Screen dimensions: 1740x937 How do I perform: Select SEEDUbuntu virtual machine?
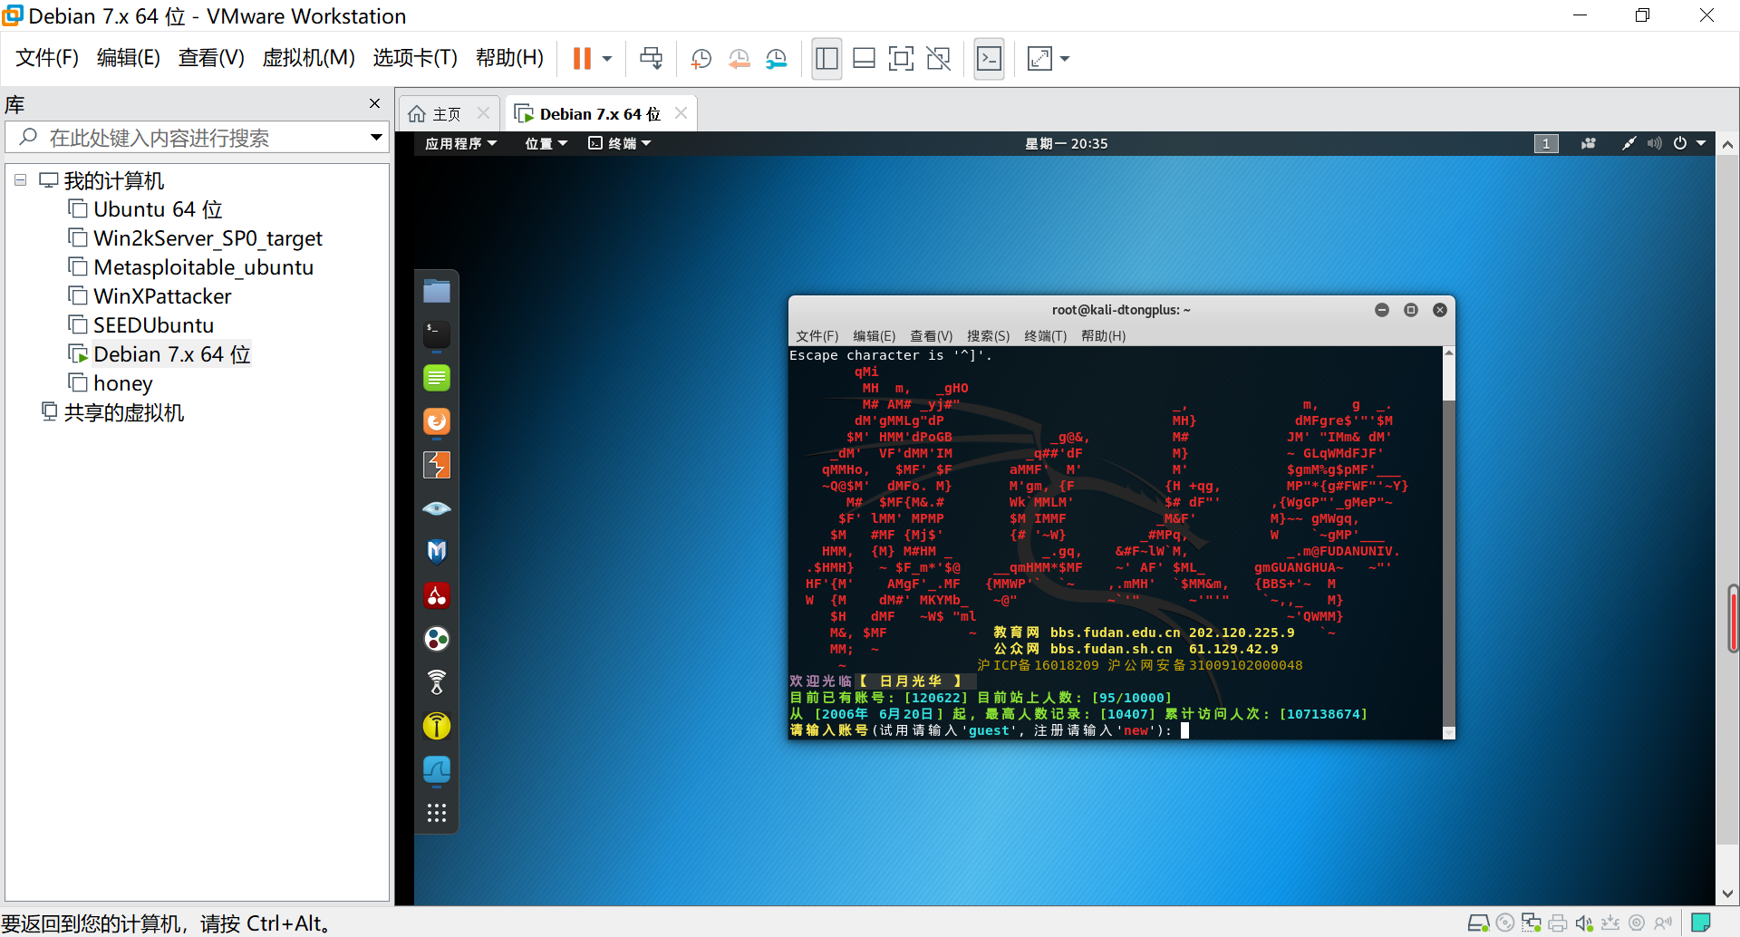point(153,325)
